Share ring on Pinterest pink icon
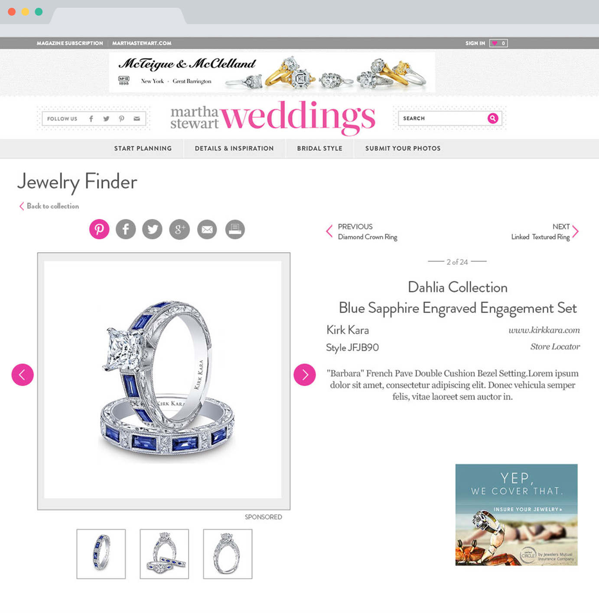599x613 pixels. 99,229
